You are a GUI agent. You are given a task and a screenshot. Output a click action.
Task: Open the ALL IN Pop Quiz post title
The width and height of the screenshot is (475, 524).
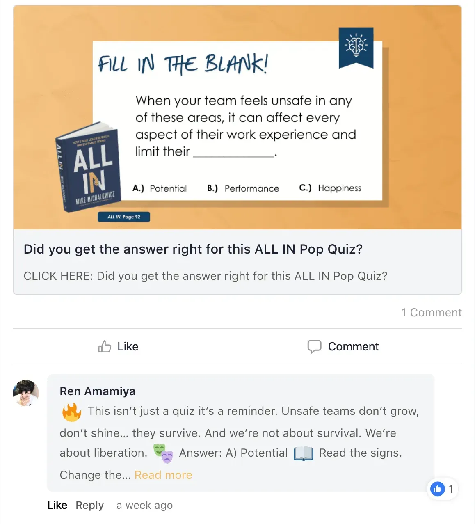(193, 249)
